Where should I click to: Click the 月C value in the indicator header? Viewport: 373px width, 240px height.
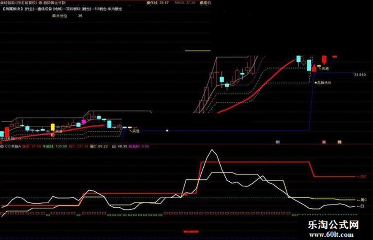pos(79,146)
